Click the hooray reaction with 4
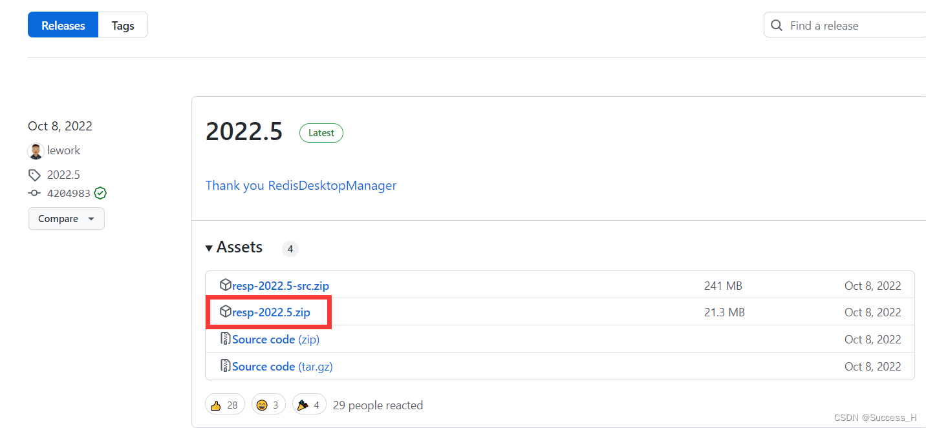This screenshot has width=926, height=428. [309, 405]
